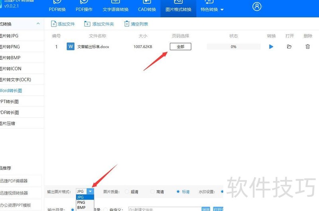This screenshot has width=319, height=211.
Task: Select PDF转长图 in the sidebar
Action: 22,112
